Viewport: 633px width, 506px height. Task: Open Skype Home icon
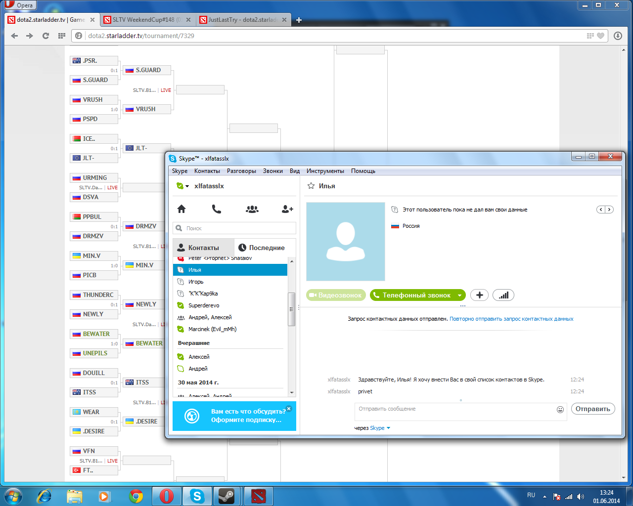181,209
